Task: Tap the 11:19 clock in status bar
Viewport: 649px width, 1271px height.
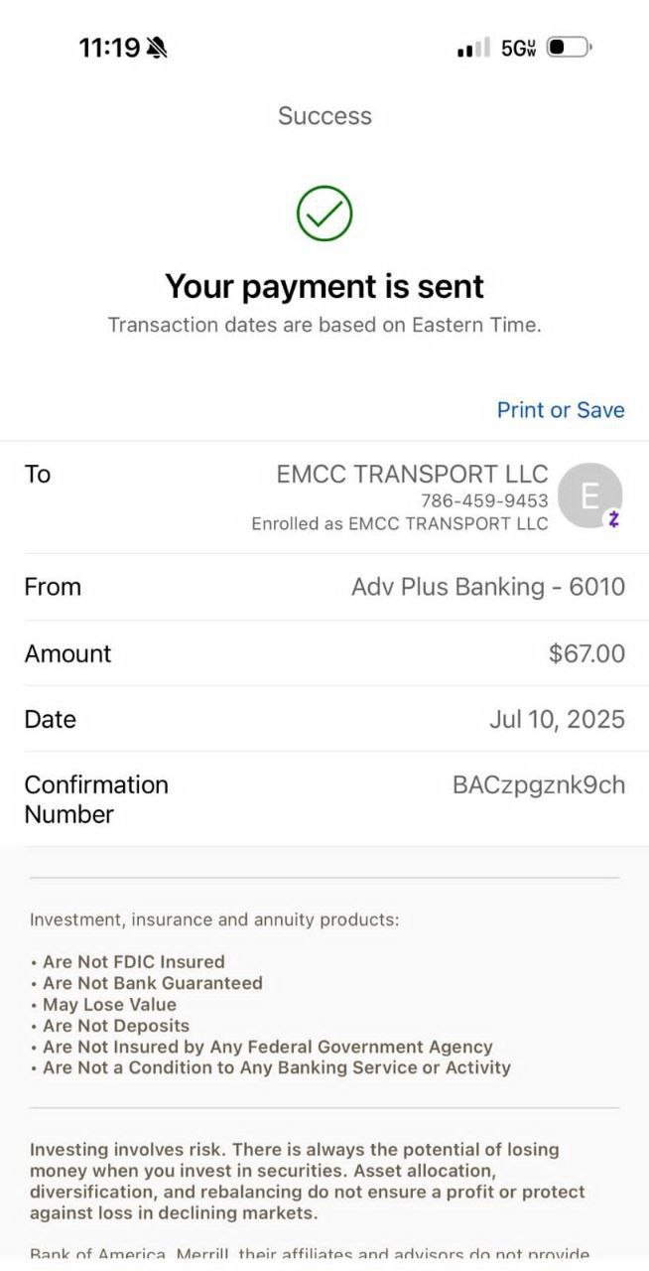Action: coord(109,47)
